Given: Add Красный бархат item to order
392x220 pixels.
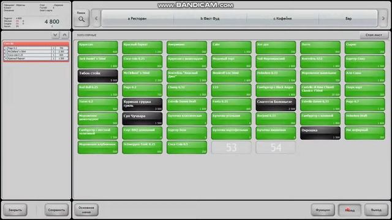Looking at the screenshot, I should pos(142,48).
